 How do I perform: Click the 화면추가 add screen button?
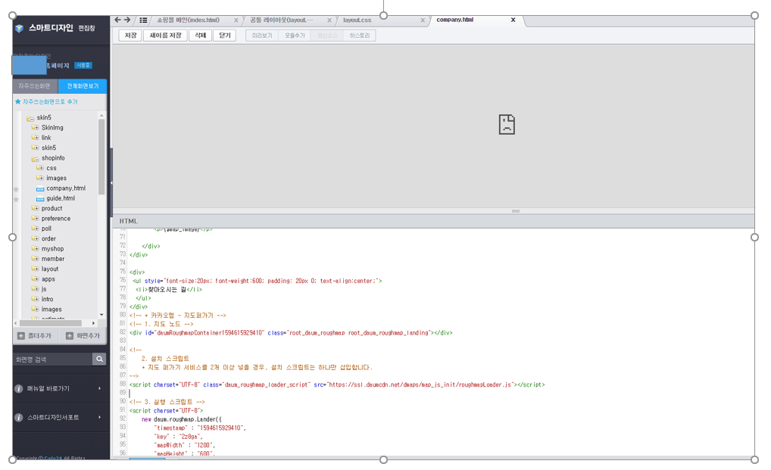pyautogui.click(x=83, y=336)
